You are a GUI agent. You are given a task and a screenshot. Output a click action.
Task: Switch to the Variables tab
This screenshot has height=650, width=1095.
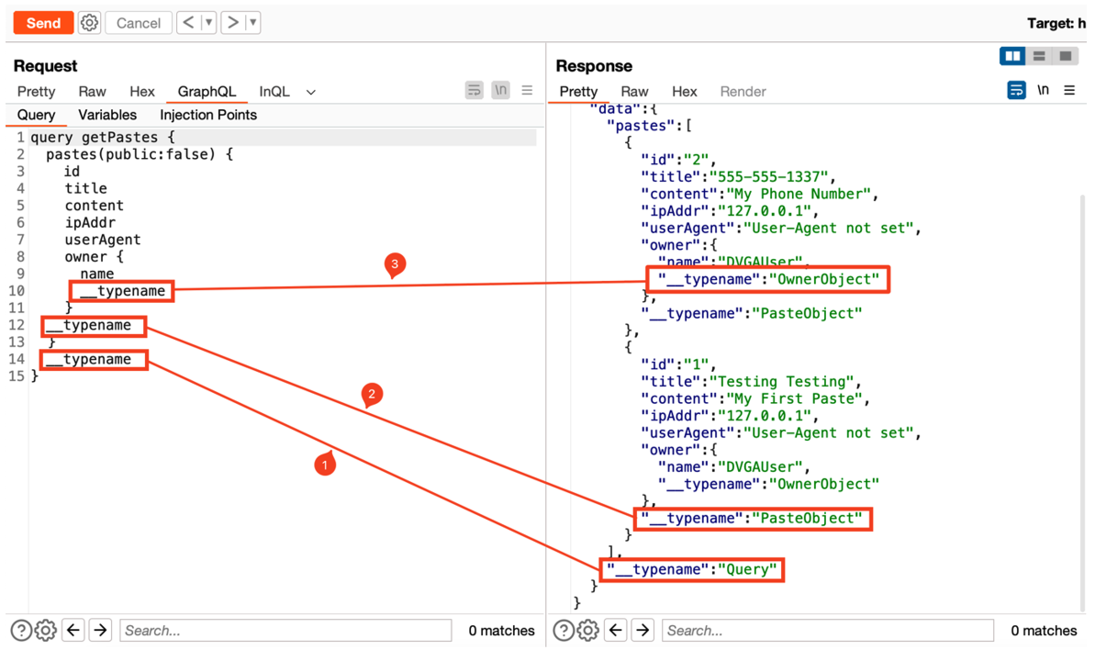pos(107,114)
